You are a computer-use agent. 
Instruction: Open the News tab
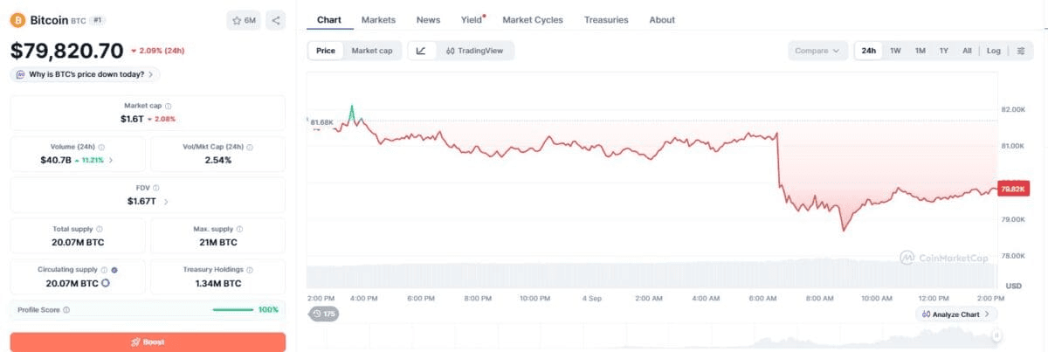[x=428, y=19]
